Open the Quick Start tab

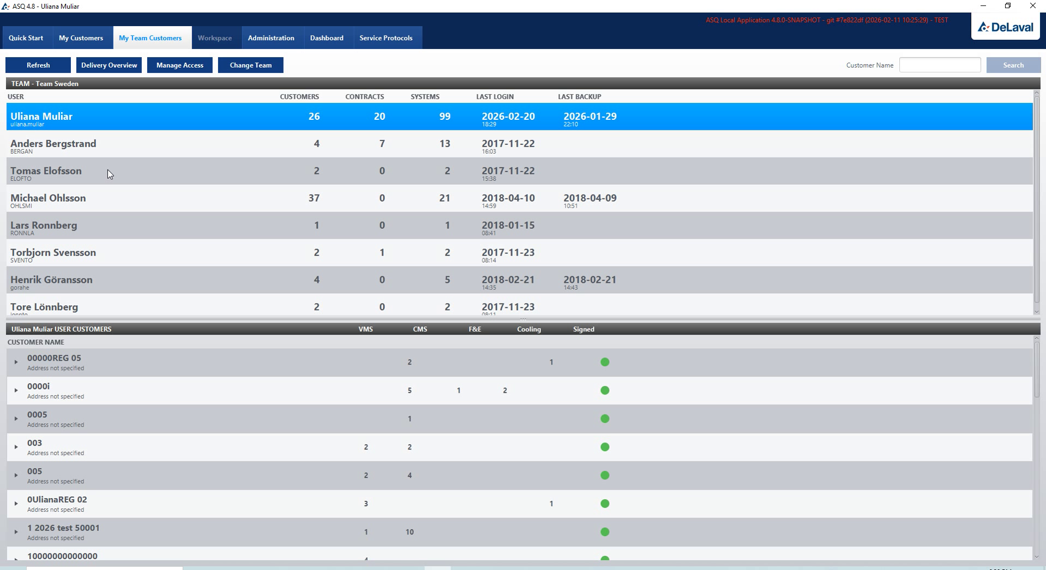[x=26, y=38]
